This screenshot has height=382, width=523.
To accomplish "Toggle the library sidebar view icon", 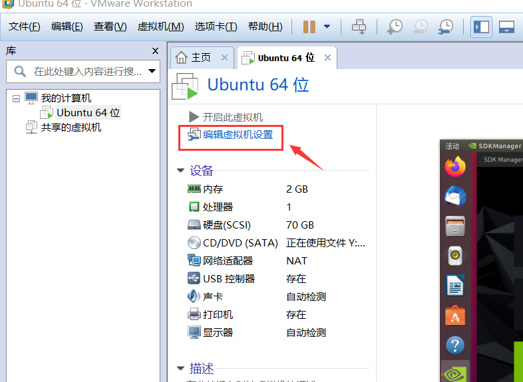I will pos(481,27).
